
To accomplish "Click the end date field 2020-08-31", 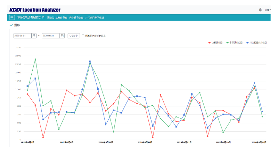I will (51, 36).
